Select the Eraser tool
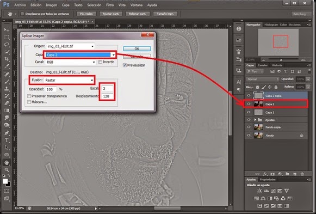Screen dimensions: 316x214 tap(7, 103)
